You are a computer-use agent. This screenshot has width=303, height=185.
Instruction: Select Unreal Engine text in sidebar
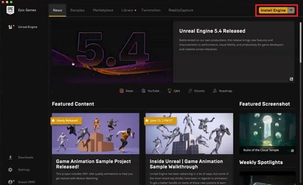click(x=28, y=27)
